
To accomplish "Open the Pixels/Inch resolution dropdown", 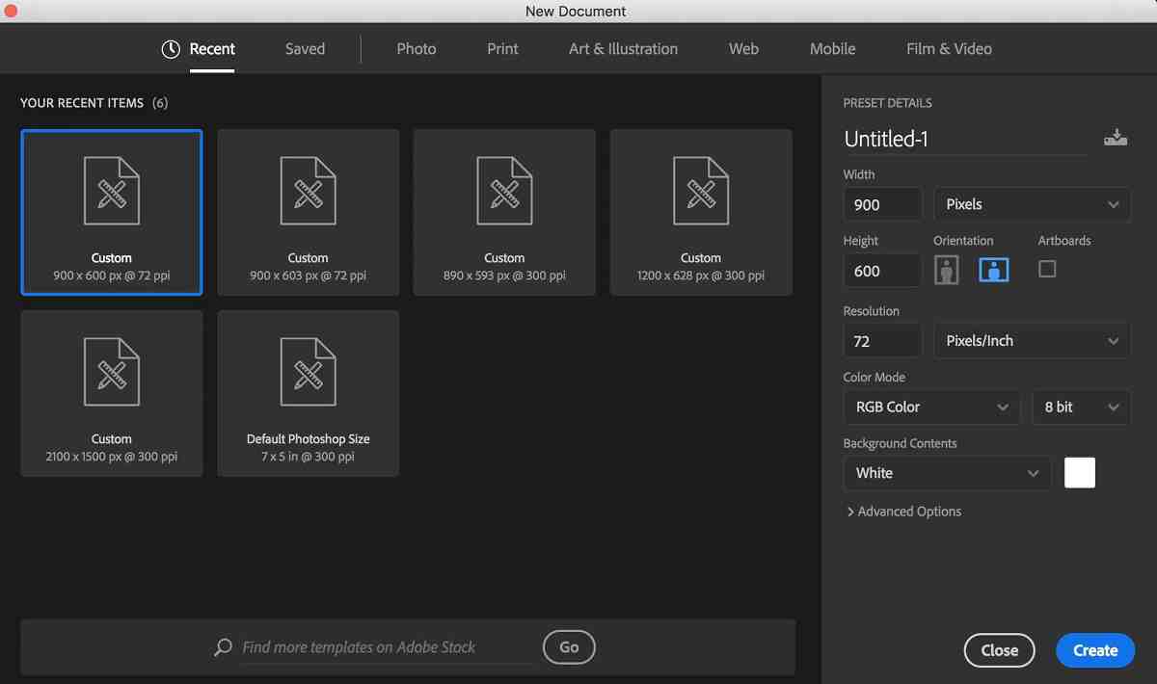I will coord(1032,341).
